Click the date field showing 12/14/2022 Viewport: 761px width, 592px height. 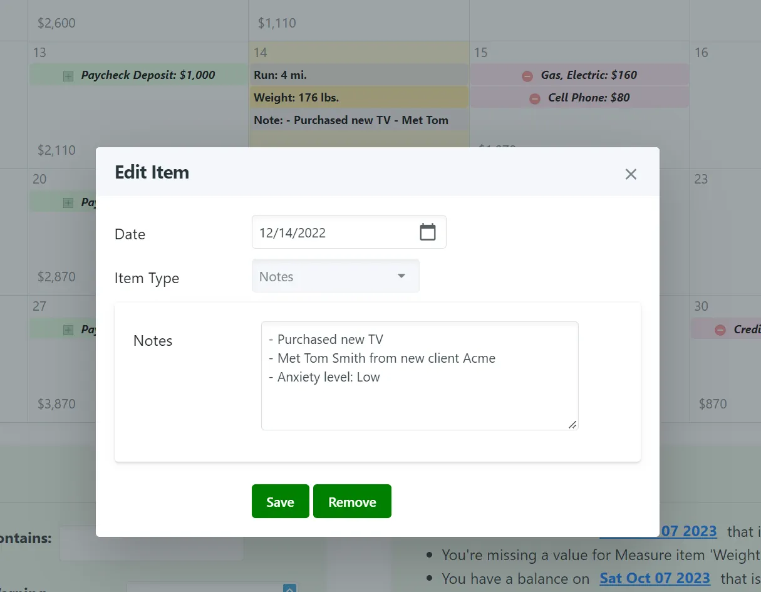(x=332, y=232)
